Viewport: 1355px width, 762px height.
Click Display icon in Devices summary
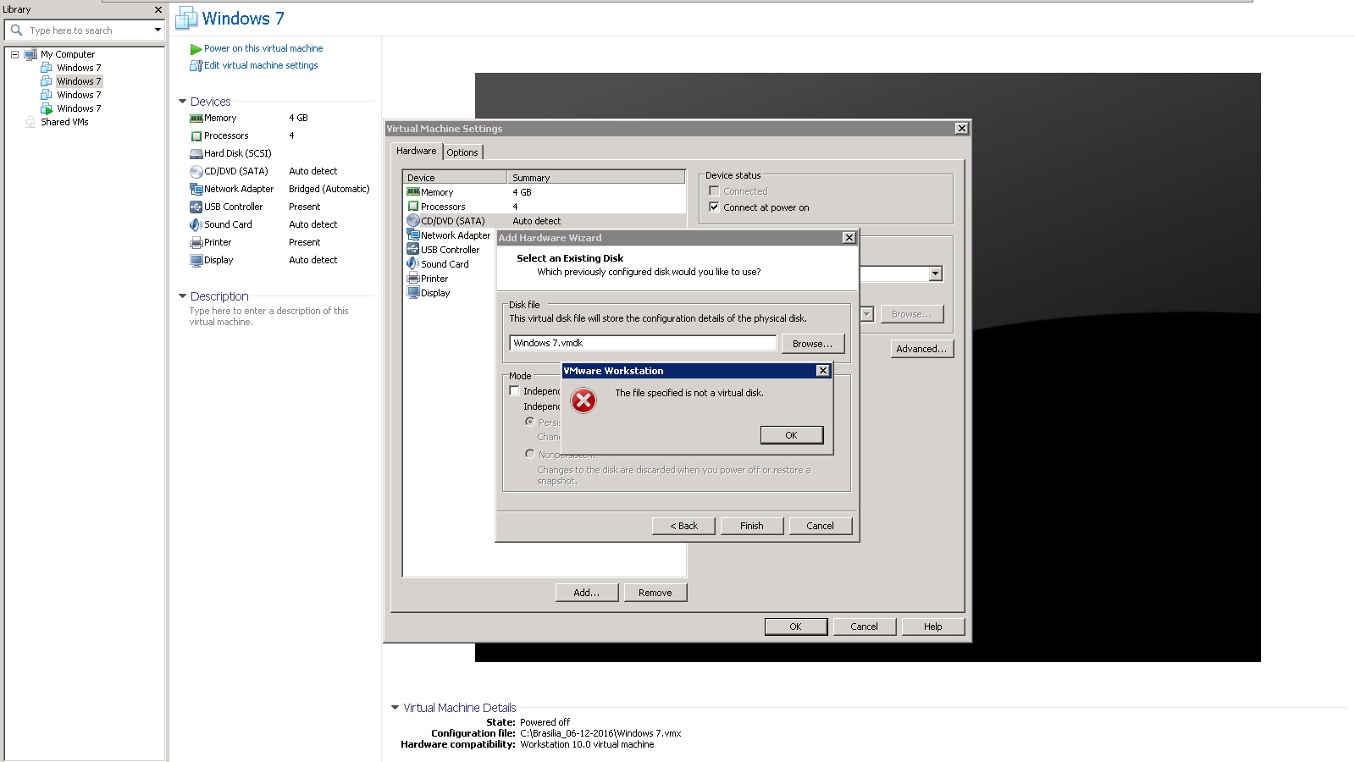click(x=196, y=261)
